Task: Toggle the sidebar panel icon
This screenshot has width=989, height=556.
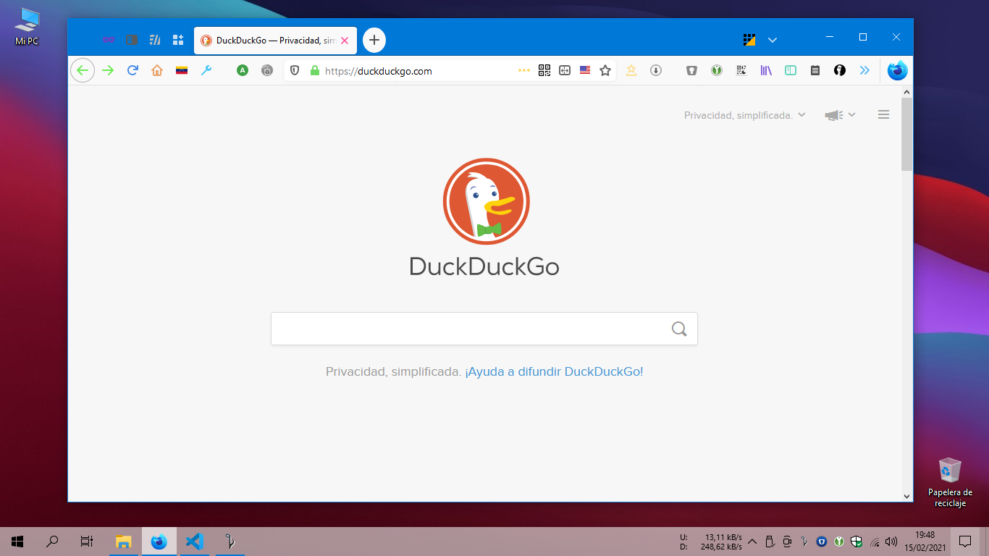Action: pyautogui.click(x=791, y=70)
